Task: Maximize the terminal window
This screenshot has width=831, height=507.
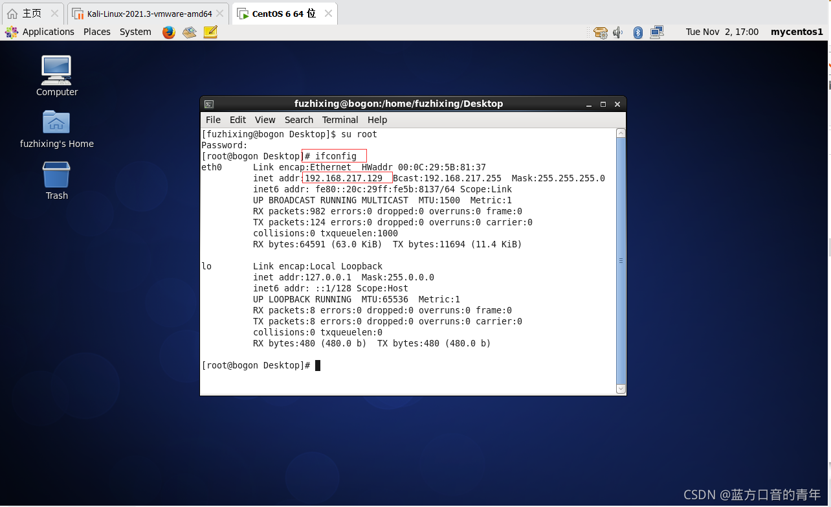Action: coord(603,104)
